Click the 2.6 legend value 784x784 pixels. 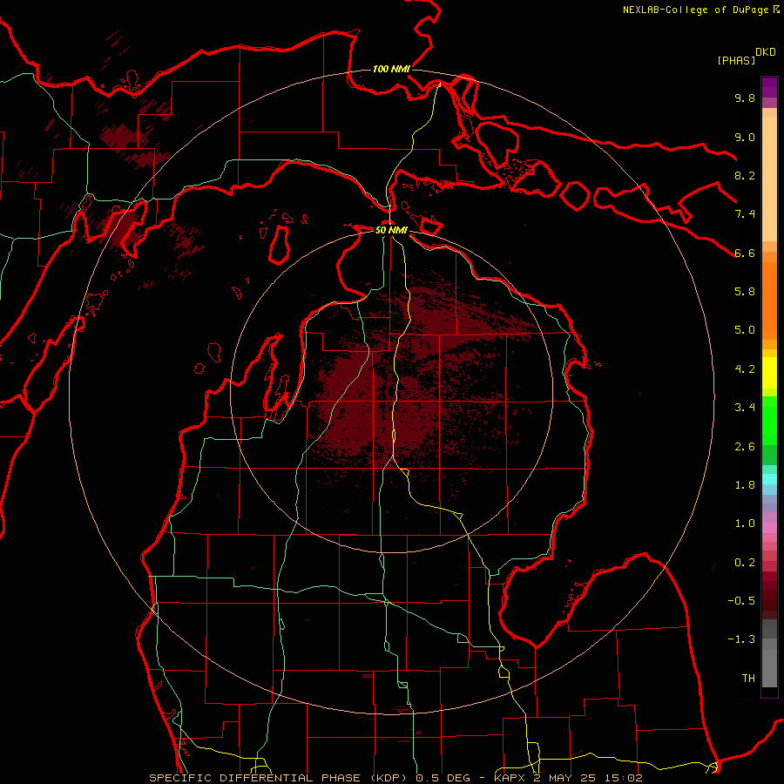[745, 447]
